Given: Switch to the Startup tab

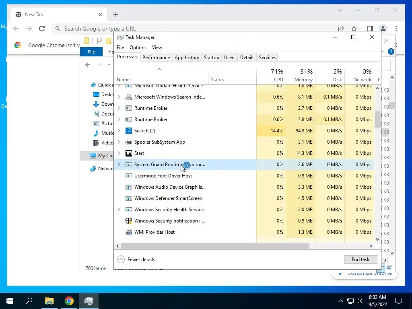Looking at the screenshot, I should (x=212, y=57).
